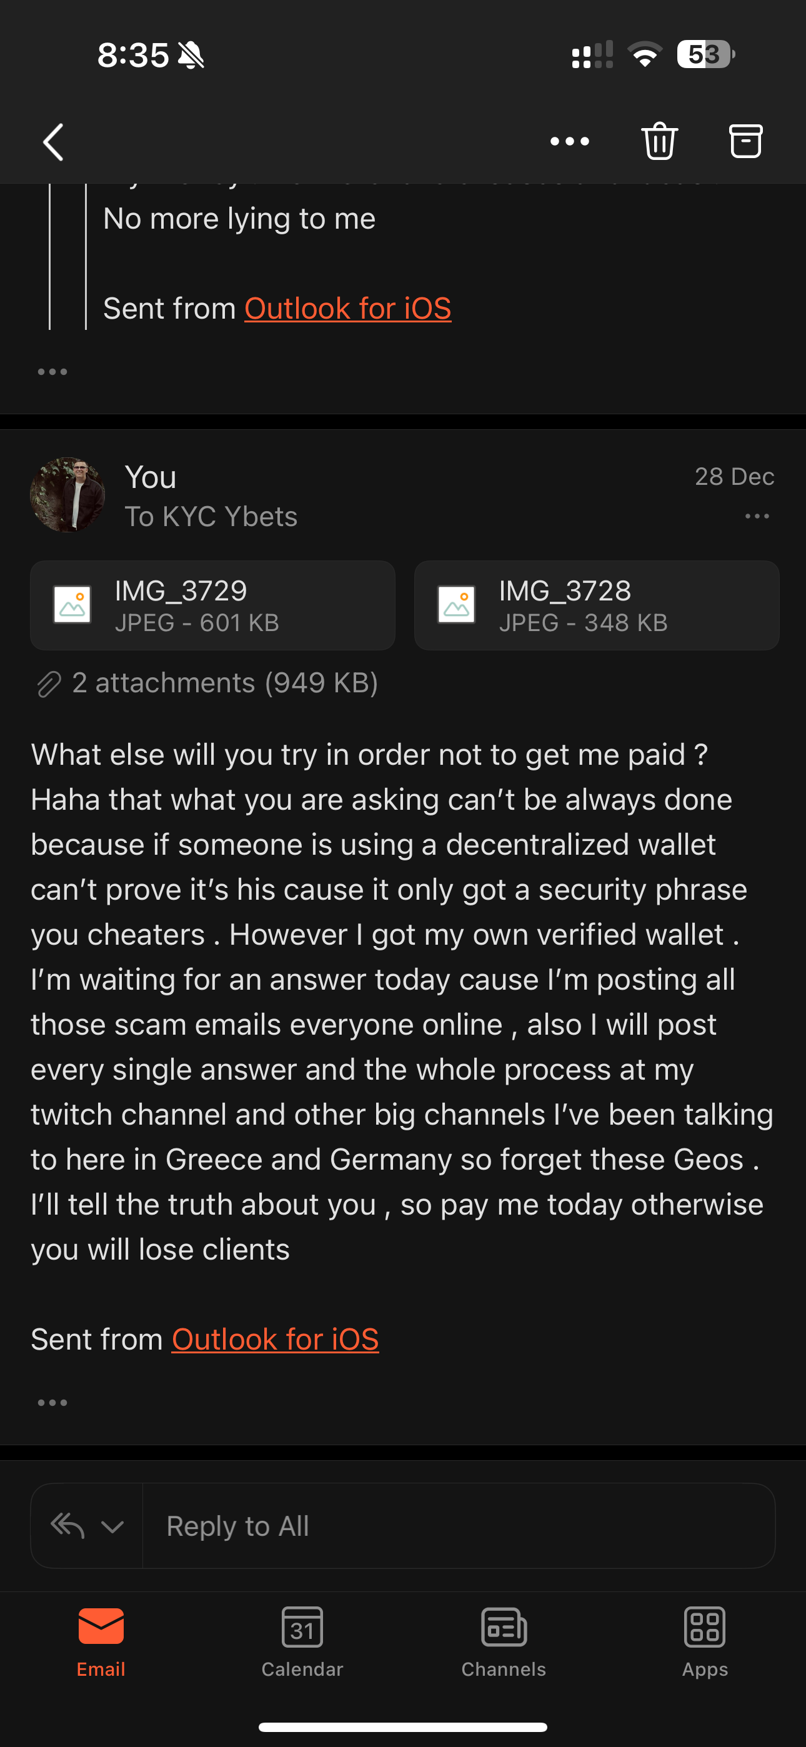The width and height of the screenshot is (806, 1747).
Task: Archive this conversation using the archive icon
Action: point(745,141)
